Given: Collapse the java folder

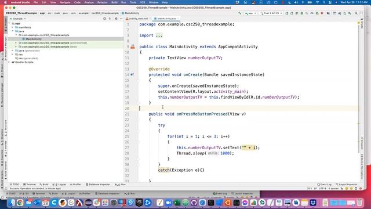Looking at the screenshot, I should (x=13, y=31).
